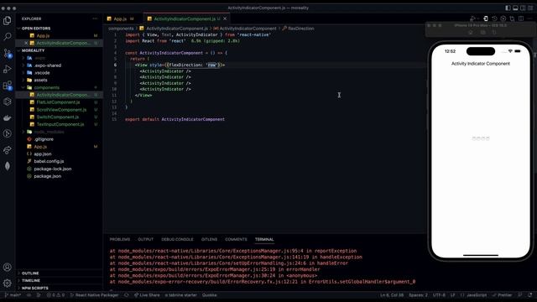Click errors and warnings count in status bar
Viewport: 537px width, 302px height.
(x=55, y=295)
